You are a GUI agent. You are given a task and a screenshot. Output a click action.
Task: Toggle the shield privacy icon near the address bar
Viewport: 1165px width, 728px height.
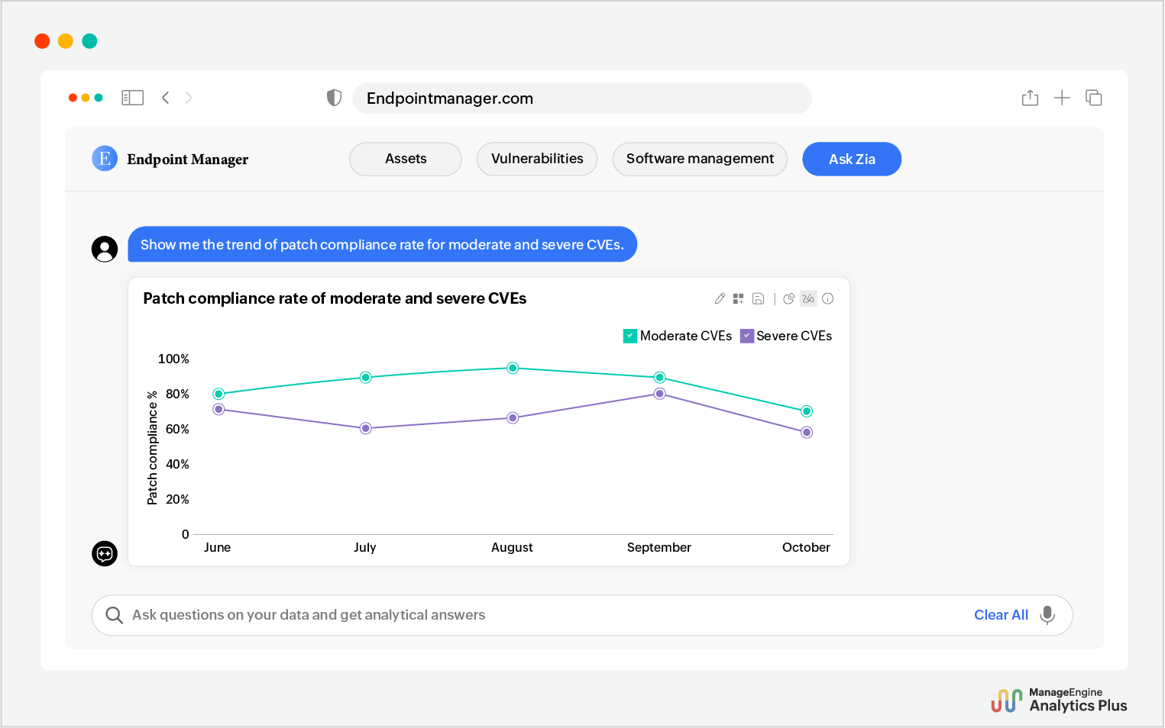click(x=334, y=98)
